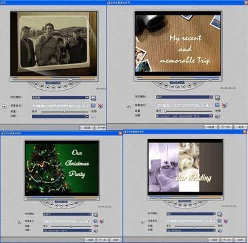Image resolution: width=248 pixels, height=243 pixels.
Task: Click the Next button in the Trip window
Action: [x=225, y=127]
